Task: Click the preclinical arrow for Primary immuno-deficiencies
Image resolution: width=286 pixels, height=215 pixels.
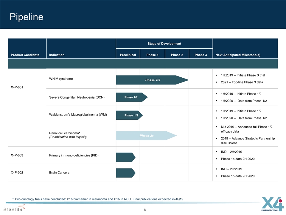Action: click(125, 157)
